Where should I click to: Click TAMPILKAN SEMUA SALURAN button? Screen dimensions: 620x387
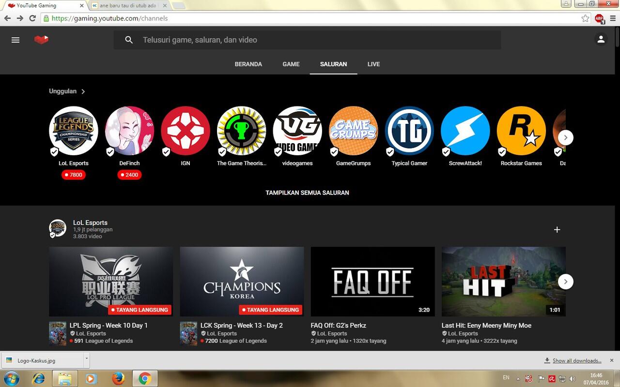pos(307,193)
